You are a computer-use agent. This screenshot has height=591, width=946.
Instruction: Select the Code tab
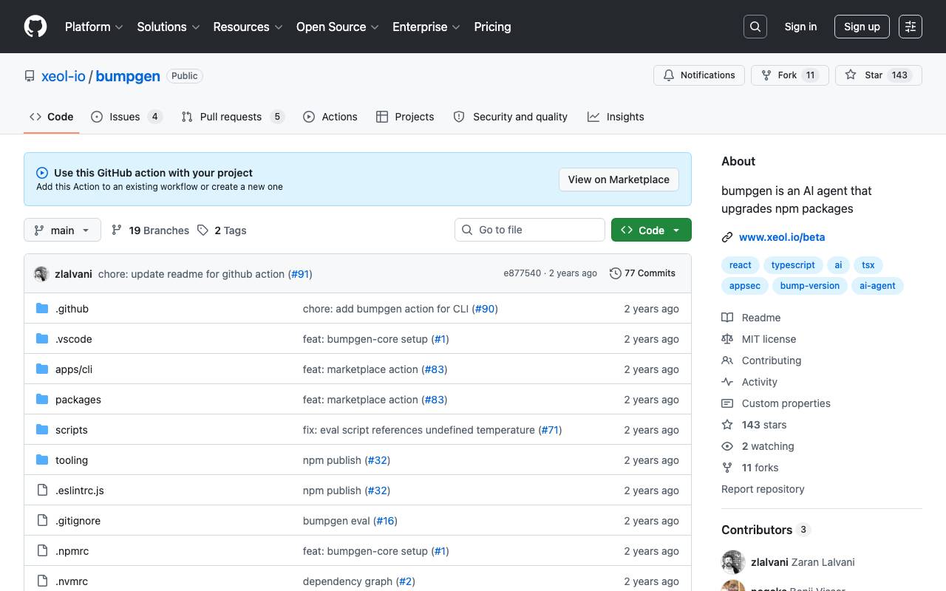52,117
